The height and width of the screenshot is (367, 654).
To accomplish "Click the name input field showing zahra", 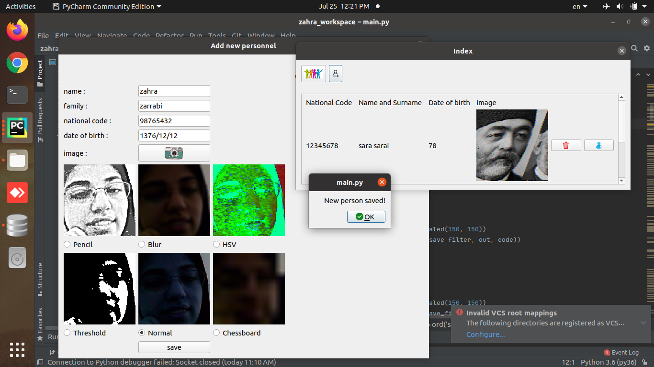I will coord(174,91).
